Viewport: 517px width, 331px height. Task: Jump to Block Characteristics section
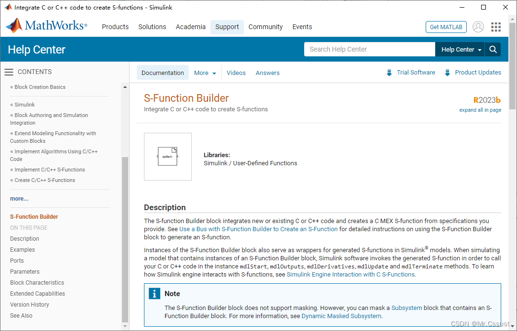tap(37, 283)
